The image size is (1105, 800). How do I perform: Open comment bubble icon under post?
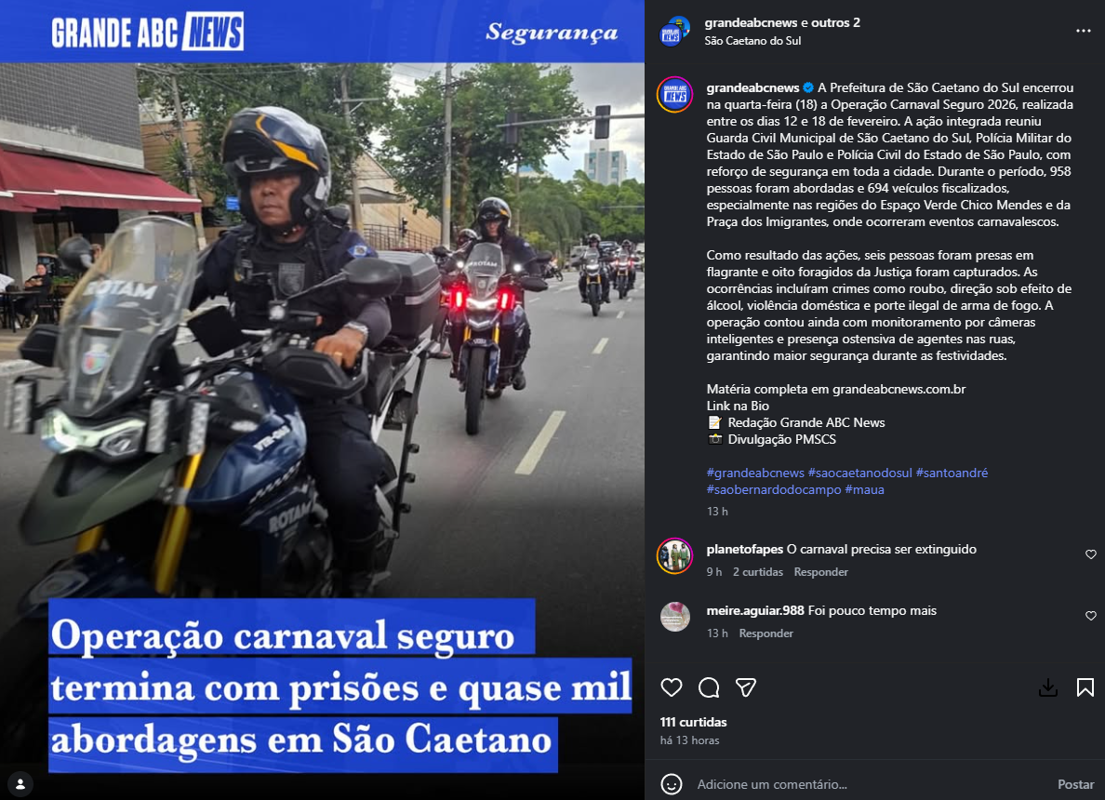click(x=709, y=687)
